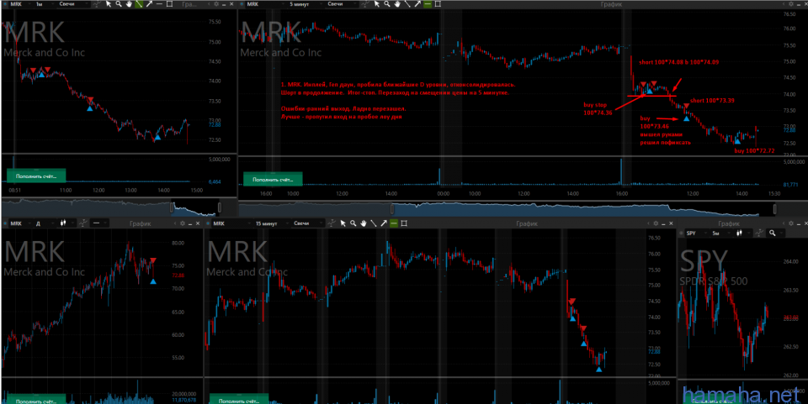808x404 pixels.
Task: Select the hand pan tool in the 1-minute MRK chart
Action: pyautogui.click(x=129, y=4)
